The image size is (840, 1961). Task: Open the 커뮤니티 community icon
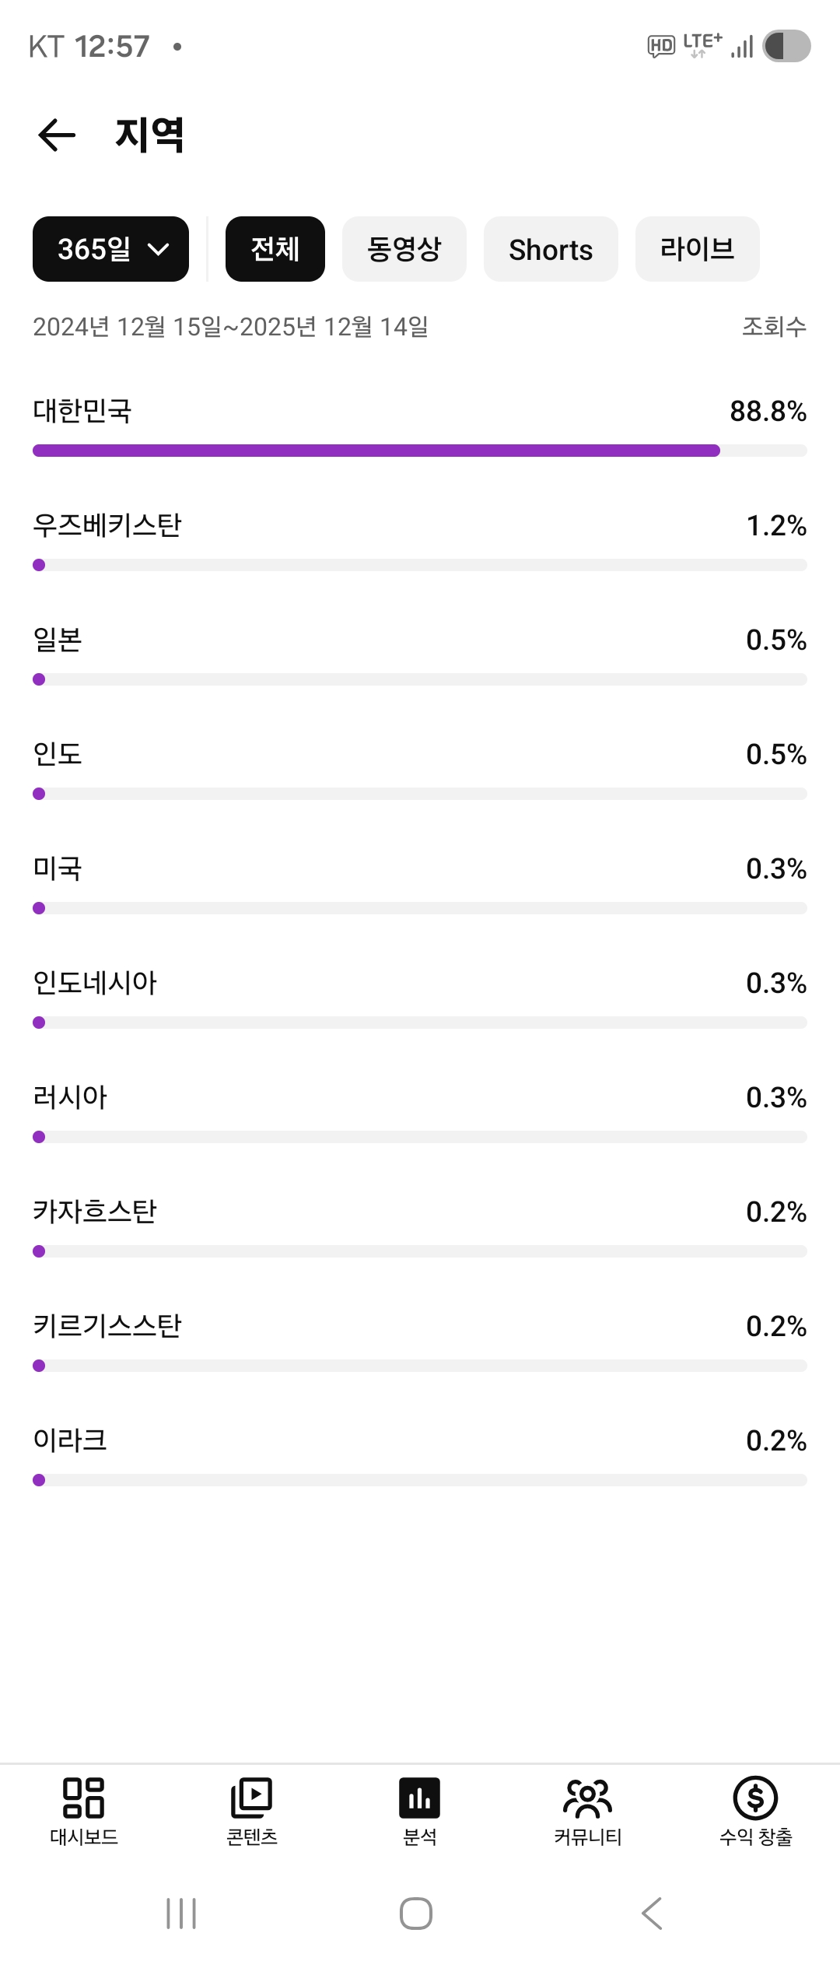click(x=587, y=1798)
